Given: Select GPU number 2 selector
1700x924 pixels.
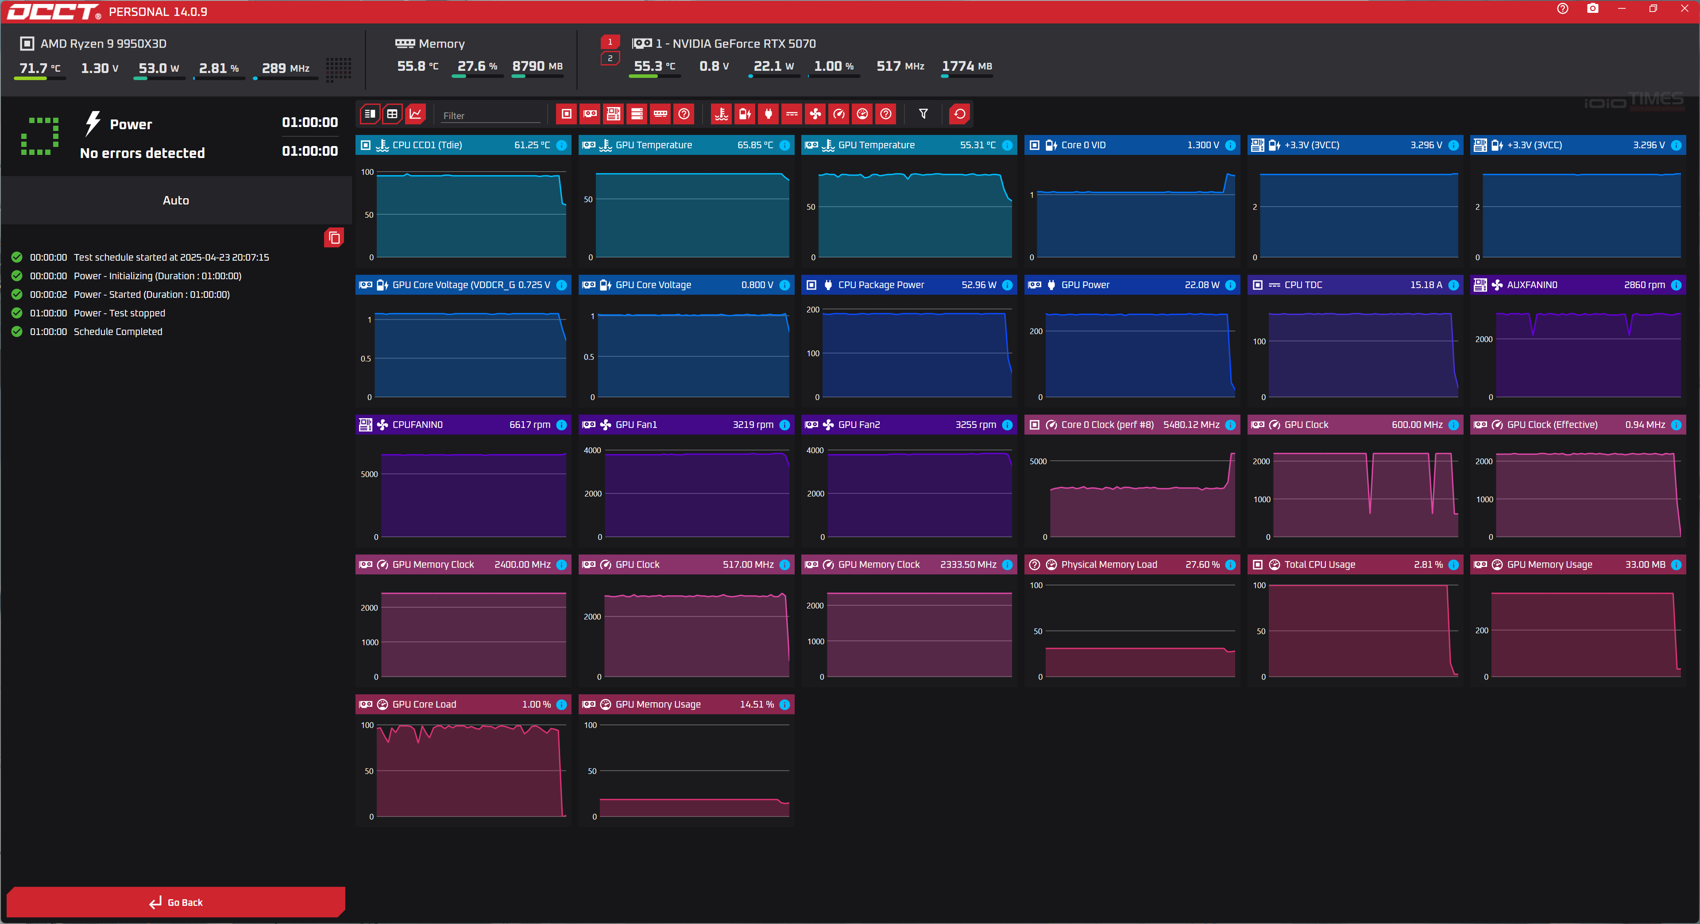Looking at the screenshot, I should 610,58.
